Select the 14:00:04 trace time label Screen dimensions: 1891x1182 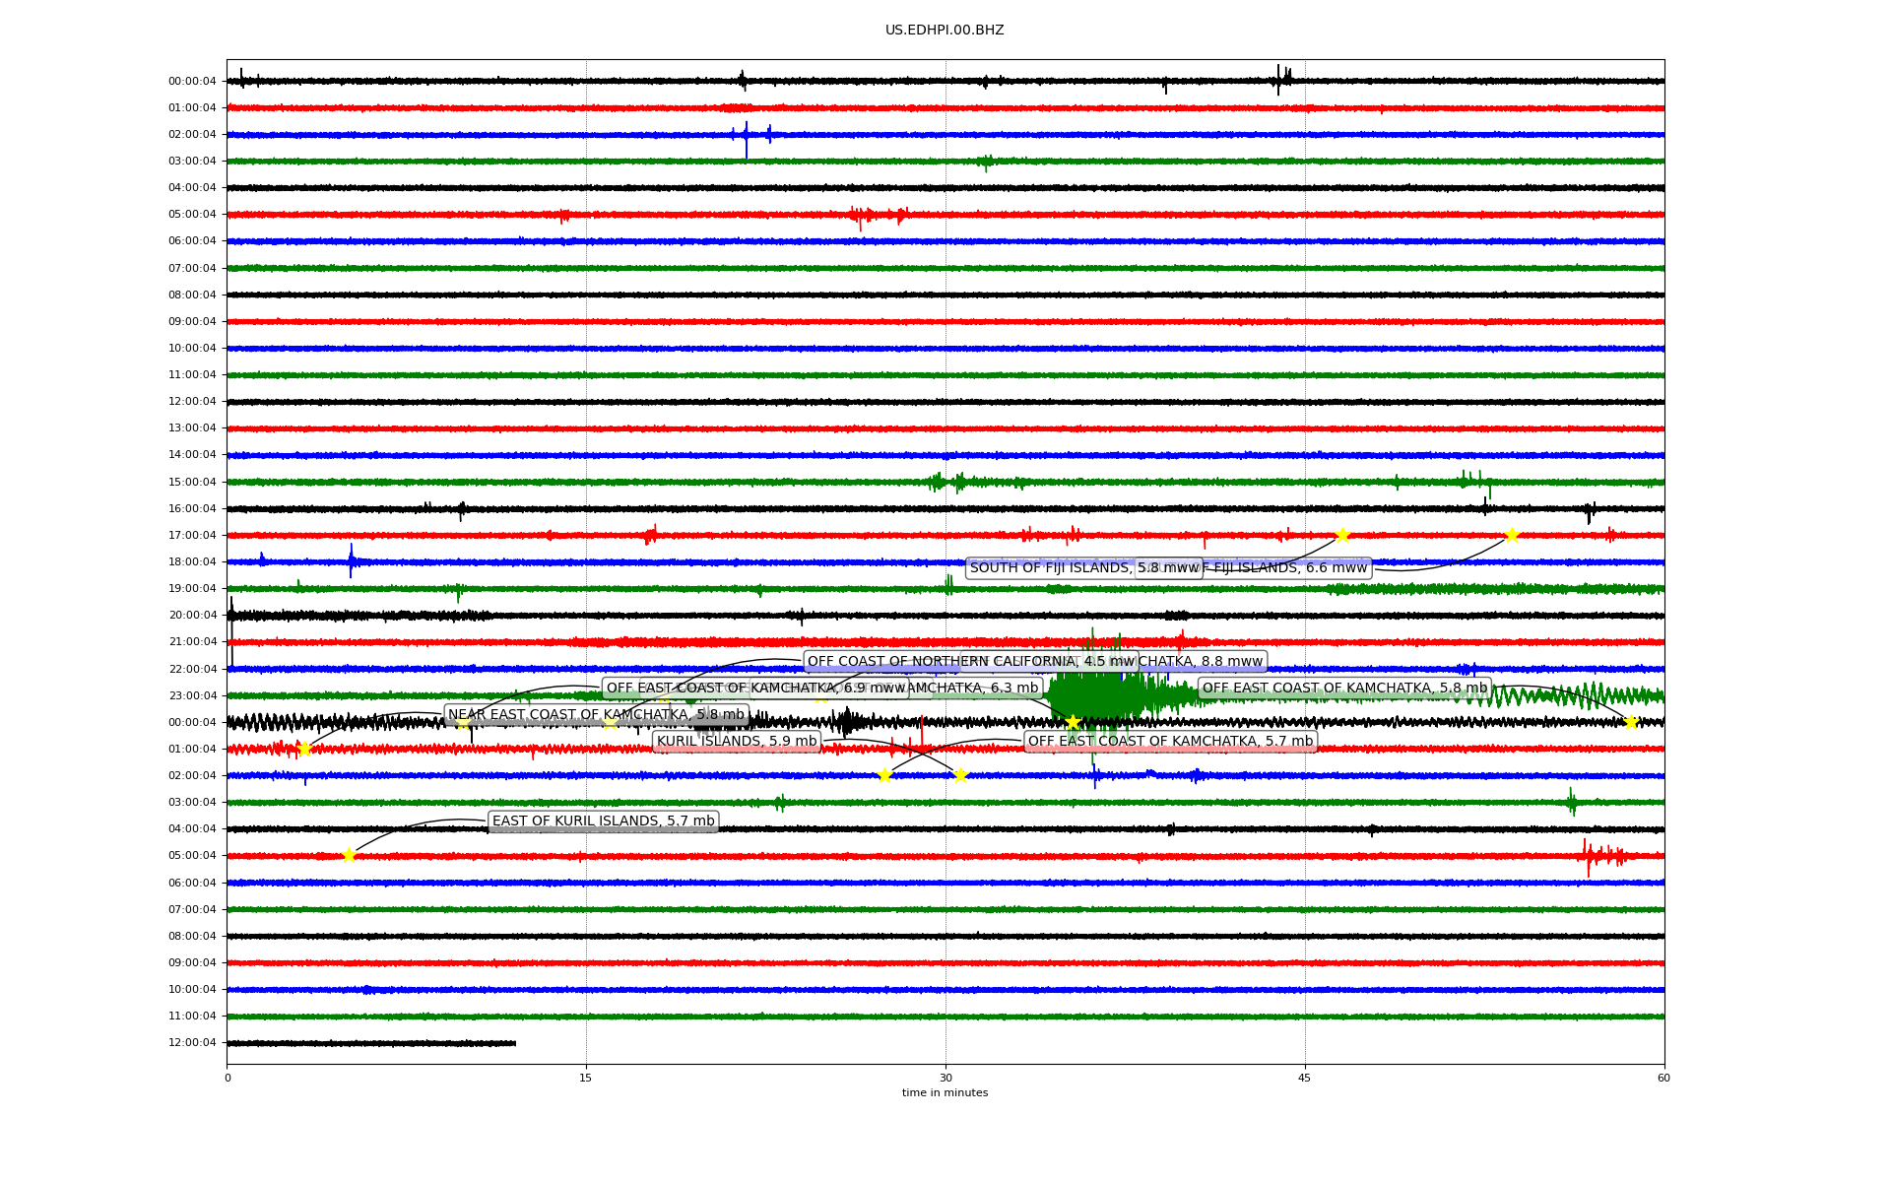coord(192,455)
